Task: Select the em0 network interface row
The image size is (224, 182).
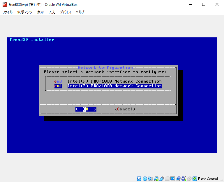Action: 108,81
